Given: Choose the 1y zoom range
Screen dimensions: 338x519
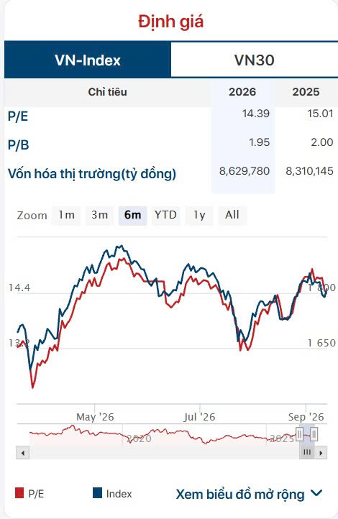Looking at the screenshot, I should click(x=199, y=215).
